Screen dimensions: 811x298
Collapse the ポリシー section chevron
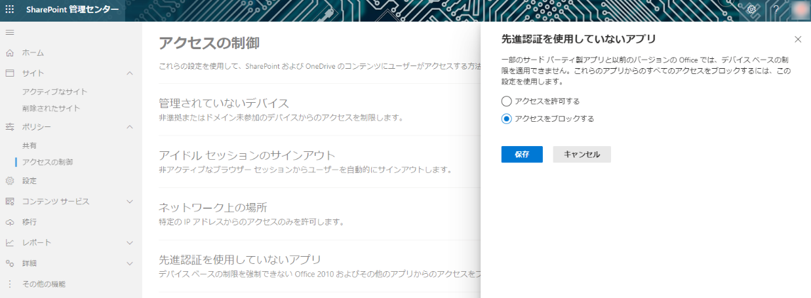pos(130,126)
